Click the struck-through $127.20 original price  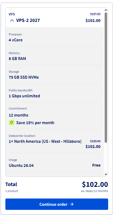pyautogui.click(x=95, y=14)
